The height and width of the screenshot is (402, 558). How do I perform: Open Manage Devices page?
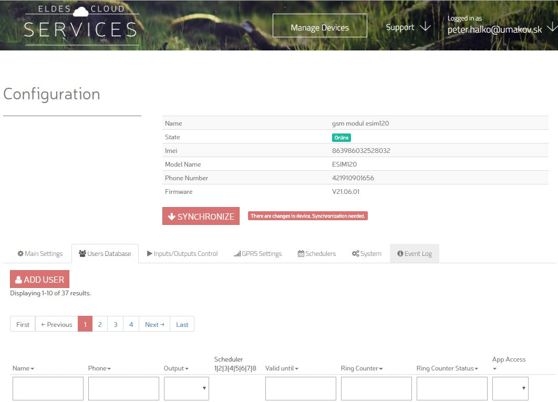tap(319, 27)
